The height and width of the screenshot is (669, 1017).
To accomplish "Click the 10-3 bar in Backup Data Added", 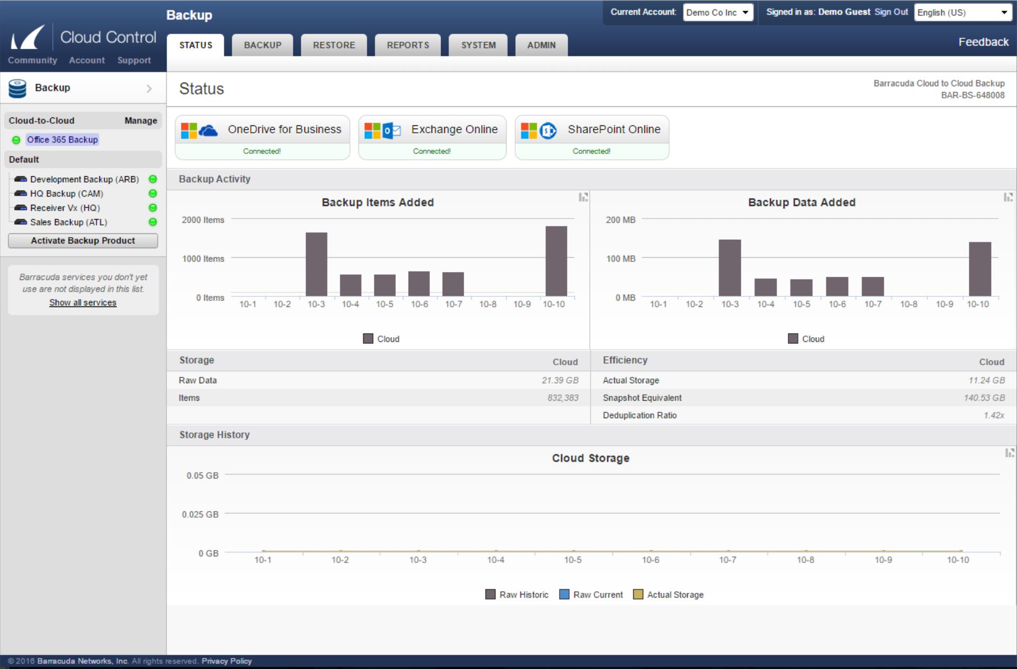I will pyautogui.click(x=730, y=268).
